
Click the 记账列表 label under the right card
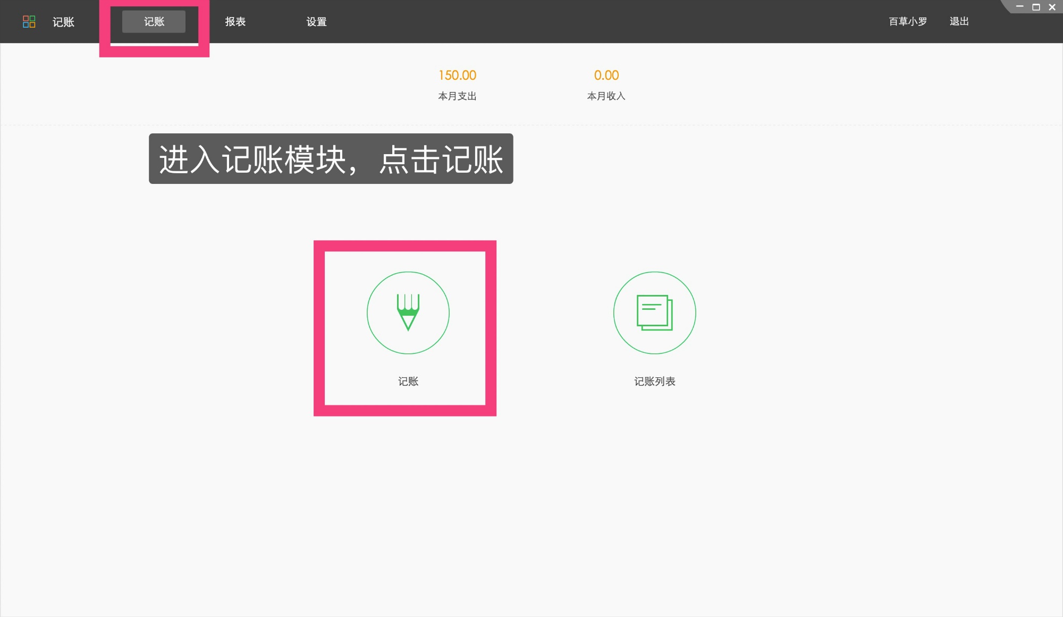[654, 381]
